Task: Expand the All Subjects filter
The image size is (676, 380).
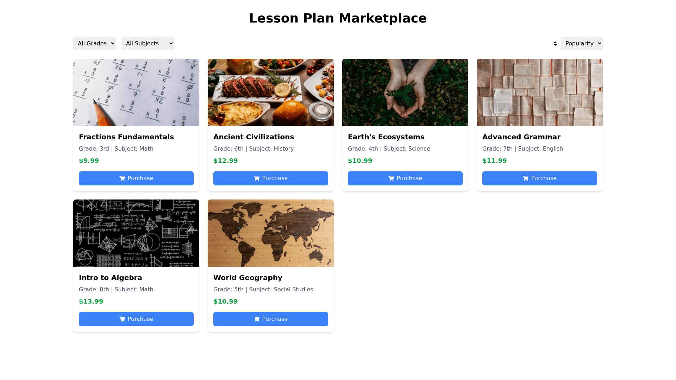Action: pyautogui.click(x=148, y=44)
